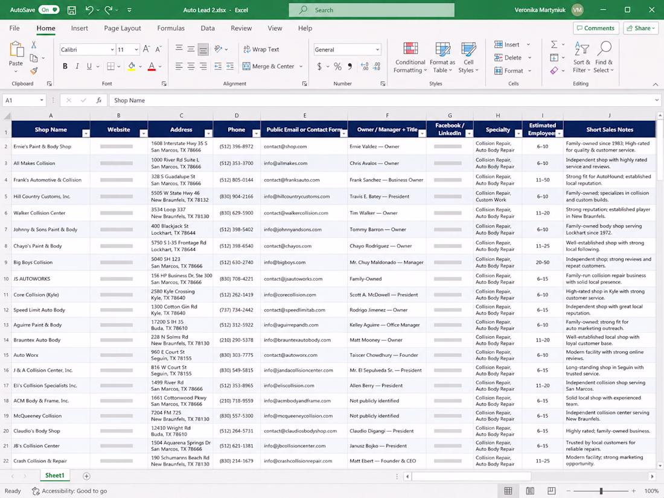This screenshot has width=664, height=498.
Task: Click the Cut scissors icon
Action: pyautogui.click(x=33, y=45)
